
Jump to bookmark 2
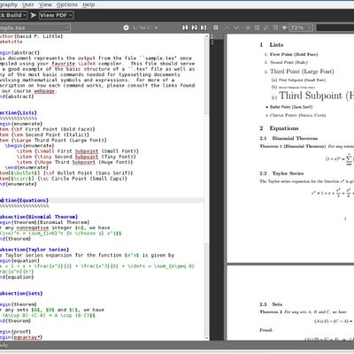tap(194, 27)
